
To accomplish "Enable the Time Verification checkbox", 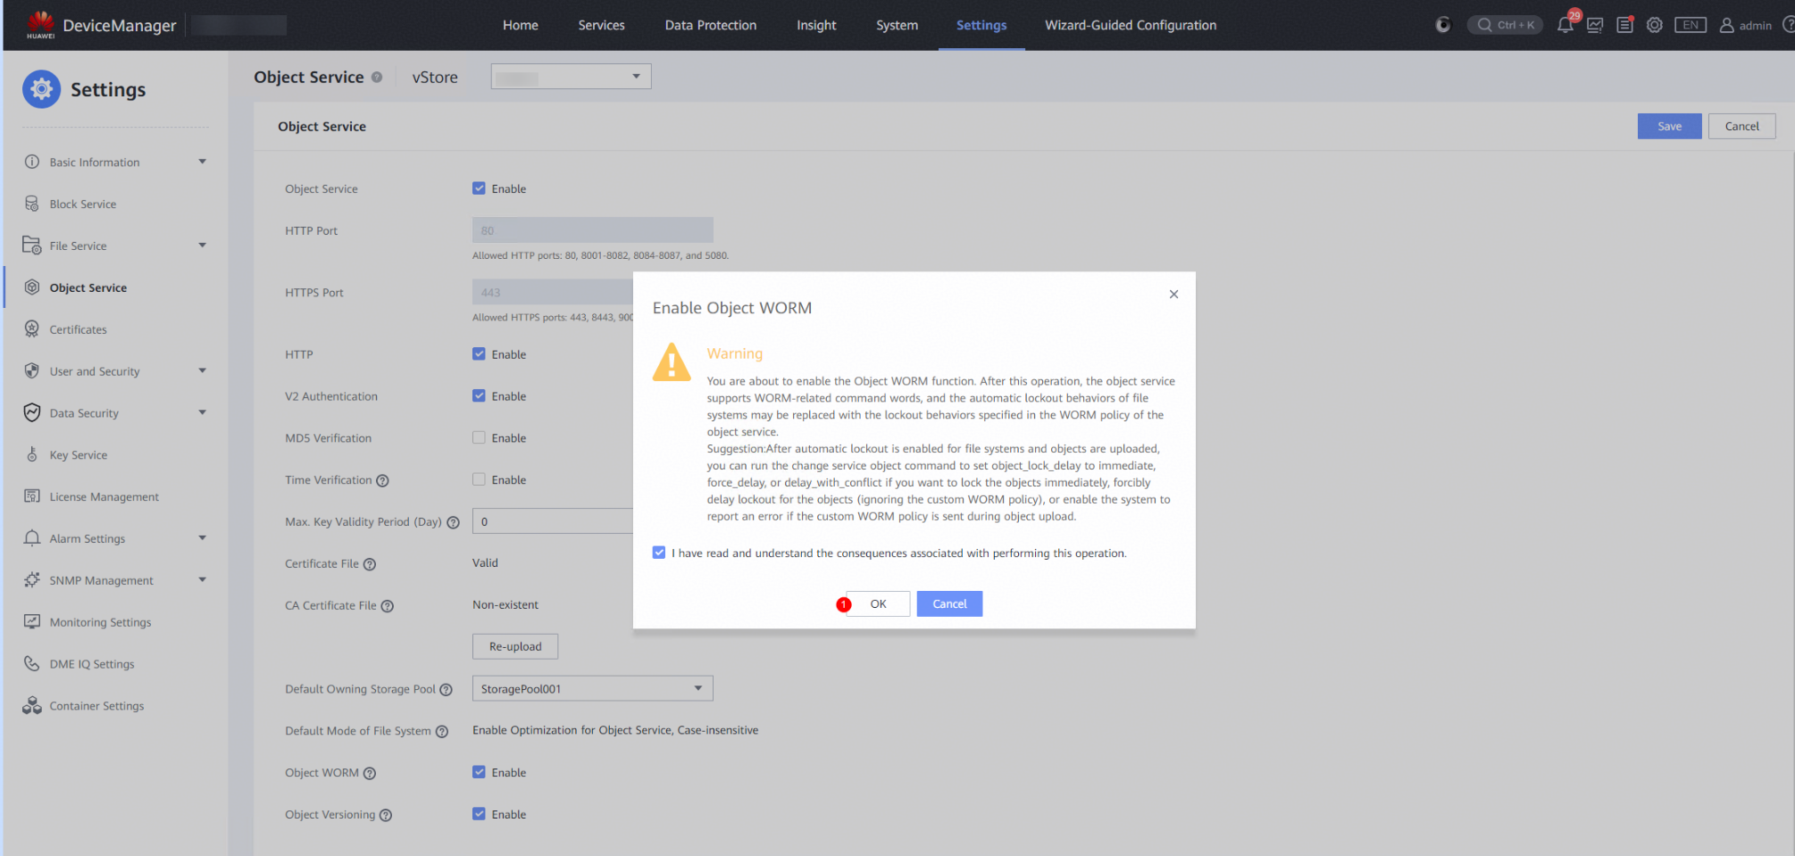I will pyautogui.click(x=479, y=479).
